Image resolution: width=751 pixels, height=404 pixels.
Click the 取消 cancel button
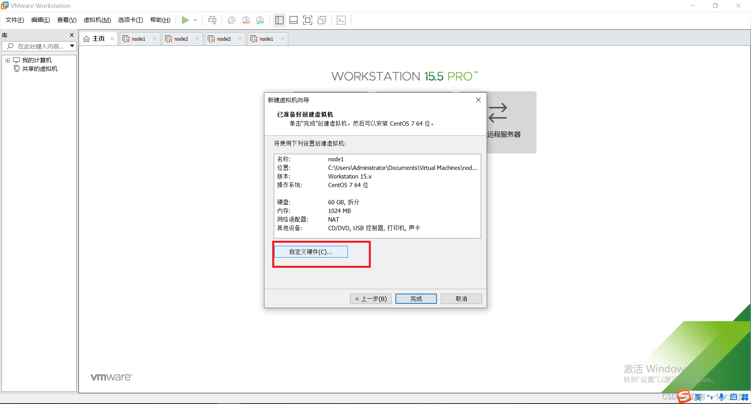coord(462,299)
